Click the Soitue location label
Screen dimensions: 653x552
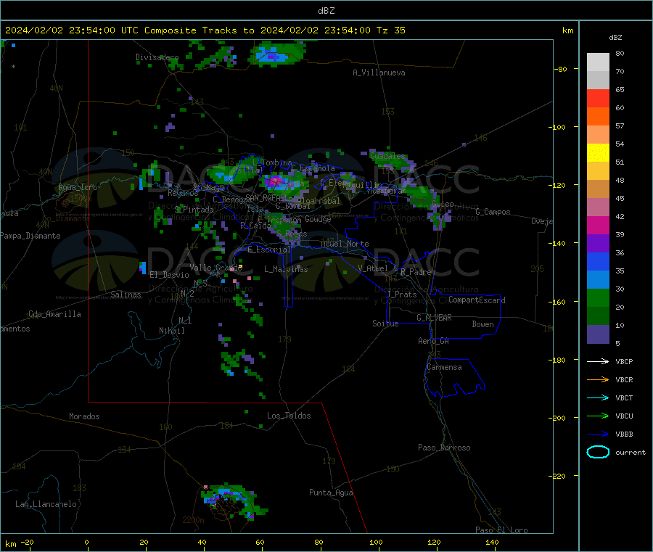pyautogui.click(x=385, y=324)
